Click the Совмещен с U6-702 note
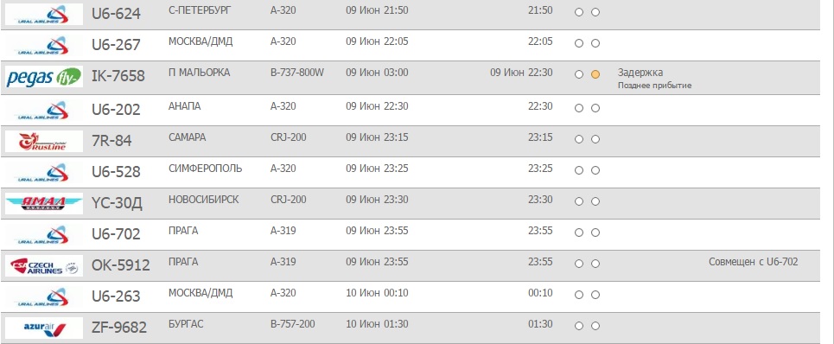The width and height of the screenshot is (834, 344). click(x=753, y=262)
